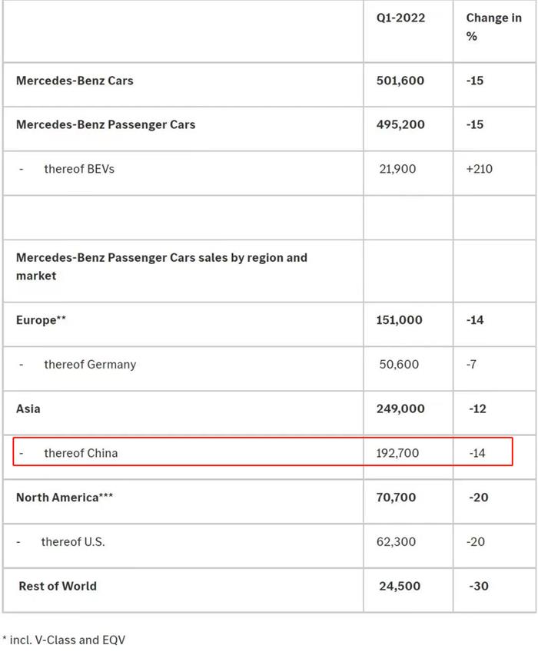Click the 192,700 China sales figure
The image size is (538, 658).
pyautogui.click(x=399, y=453)
